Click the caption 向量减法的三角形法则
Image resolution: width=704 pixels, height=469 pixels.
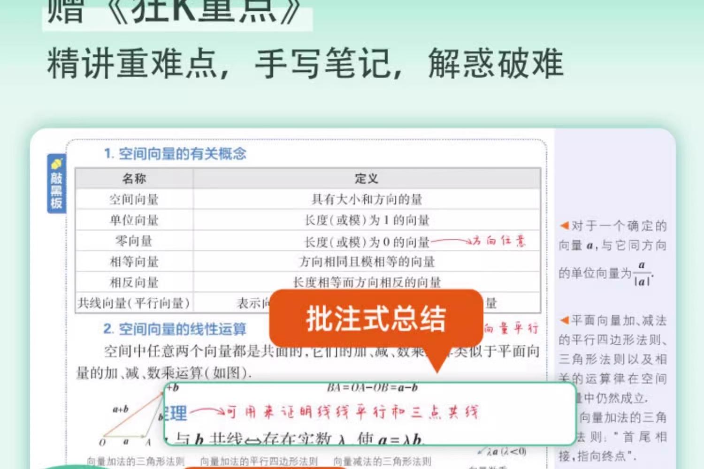click(382, 461)
